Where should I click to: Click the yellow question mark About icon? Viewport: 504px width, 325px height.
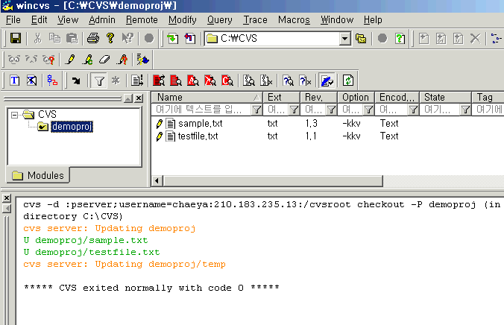click(x=110, y=38)
